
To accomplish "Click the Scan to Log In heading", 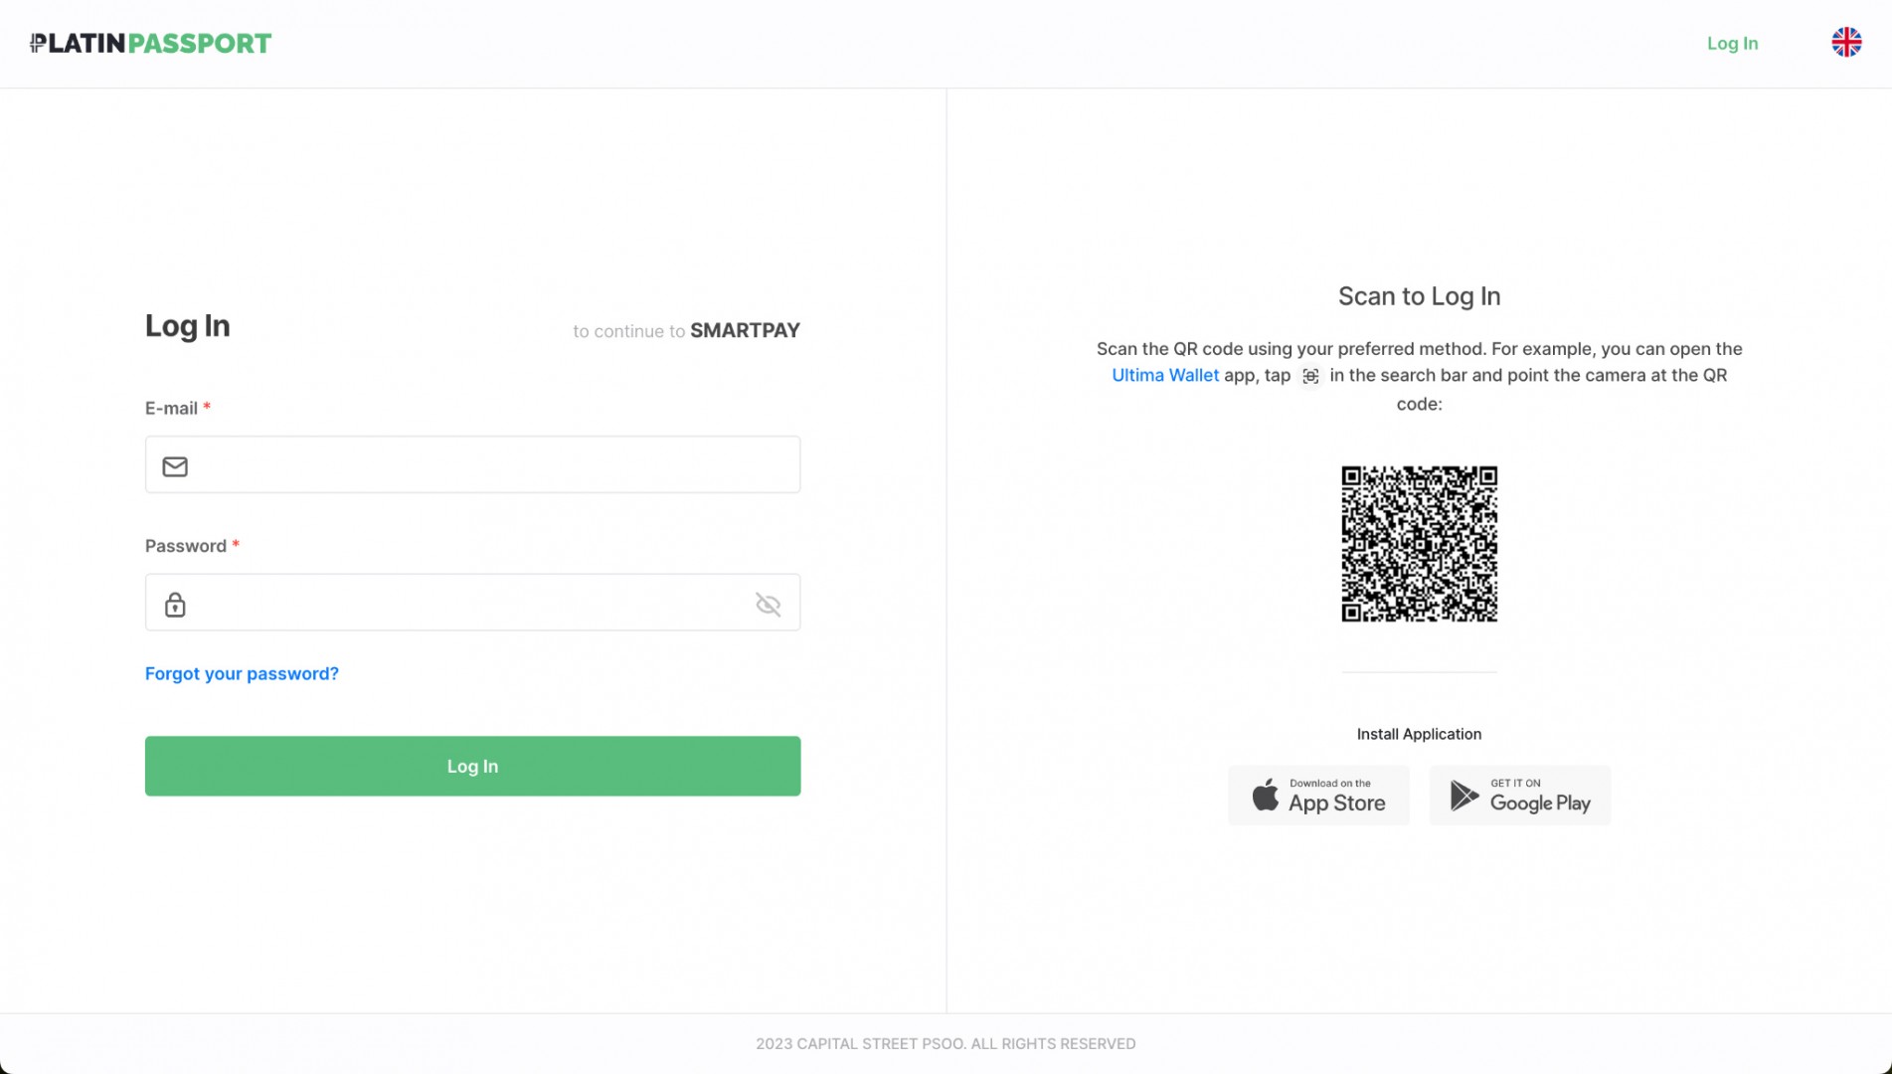I will [1419, 296].
